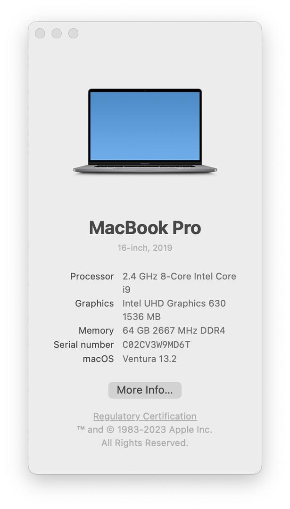Click the 2.4 GHz 8-Core processor value
This screenshot has height=509, width=290.
(179, 283)
